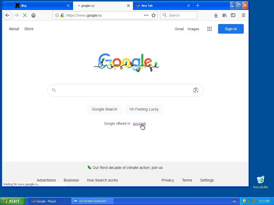The height and width of the screenshot is (205, 274).
Task: Open the Store link
Action: pos(29,29)
